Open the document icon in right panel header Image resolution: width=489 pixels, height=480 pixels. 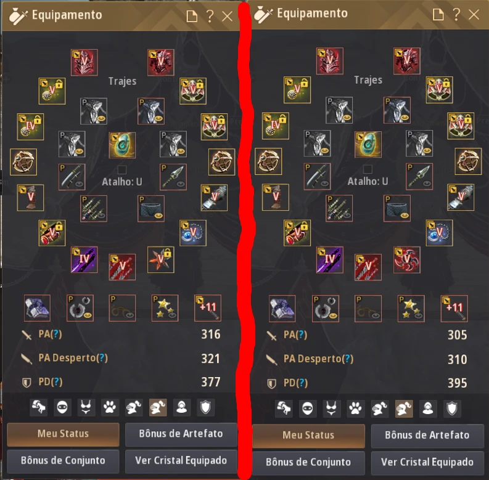(x=438, y=14)
